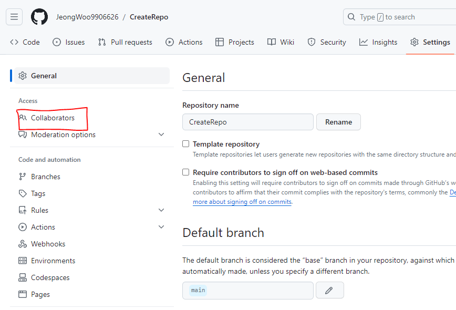The width and height of the screenshot is (456, 310).
Task: Open Moderation options in sidebar
Action: click(92, 135)
